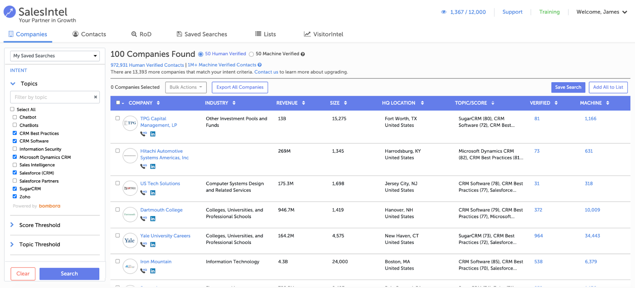Uncheck the CRM Software topic
Viewport: 635px width, 288px height.
(x=15, y=141)
